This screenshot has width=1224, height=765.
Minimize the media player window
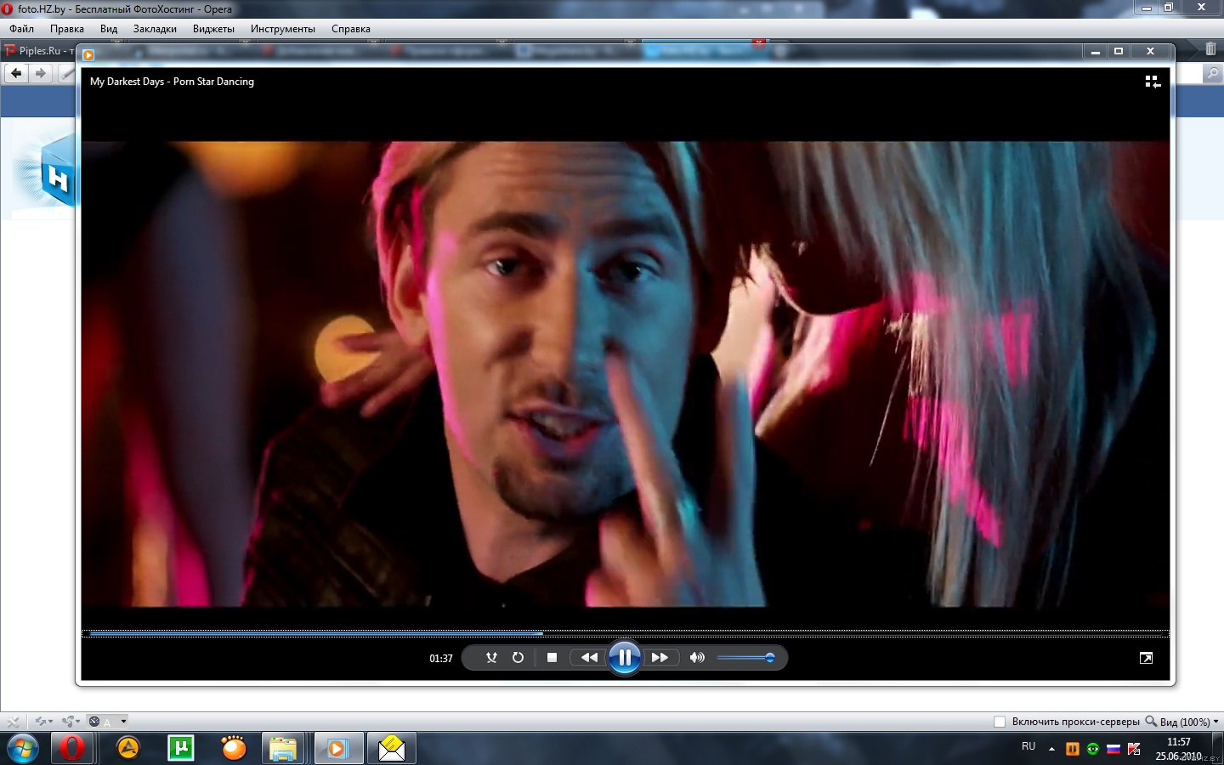1096,51
